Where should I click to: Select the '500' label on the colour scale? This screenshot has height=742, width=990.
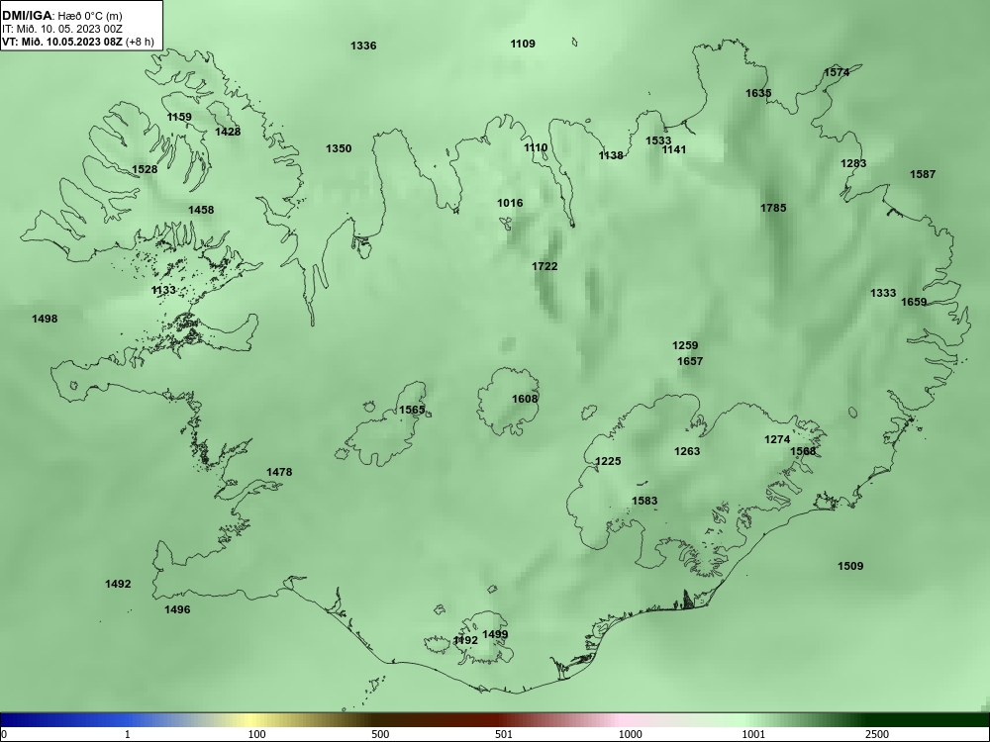(380, 734)
